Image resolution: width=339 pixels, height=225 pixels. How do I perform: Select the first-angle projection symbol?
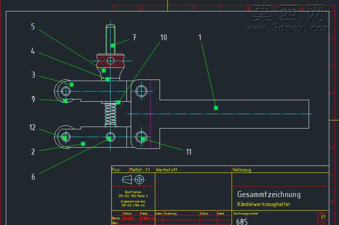coord(133,180)
